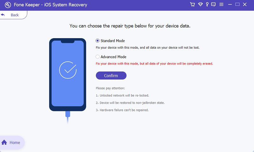Minimize the Fone Keeper window

230,5
